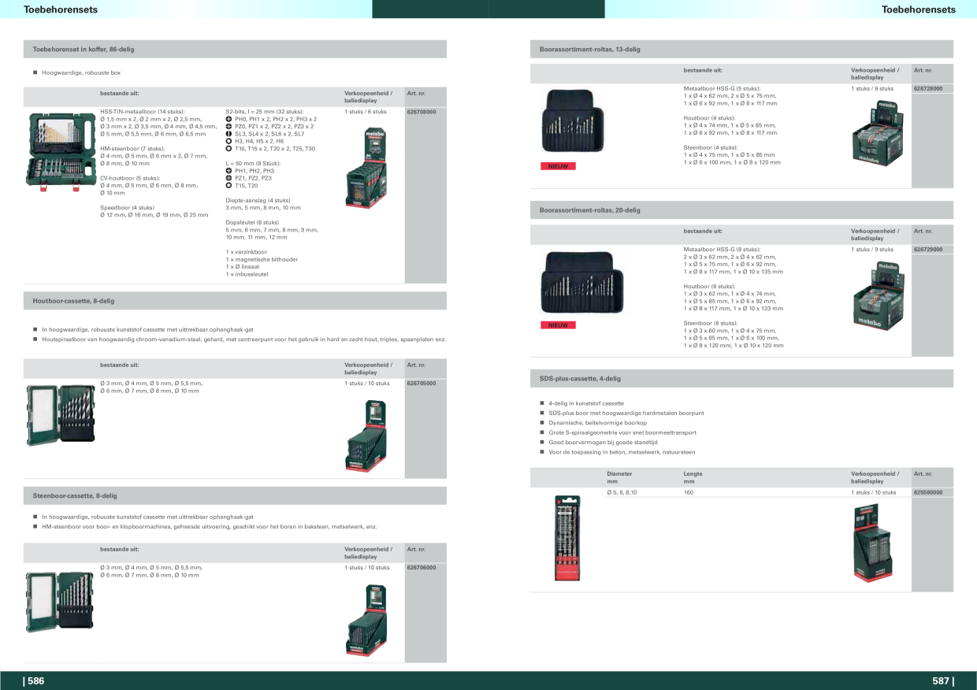Click length value 160
977x690 pixels.
tap(688, 492)
